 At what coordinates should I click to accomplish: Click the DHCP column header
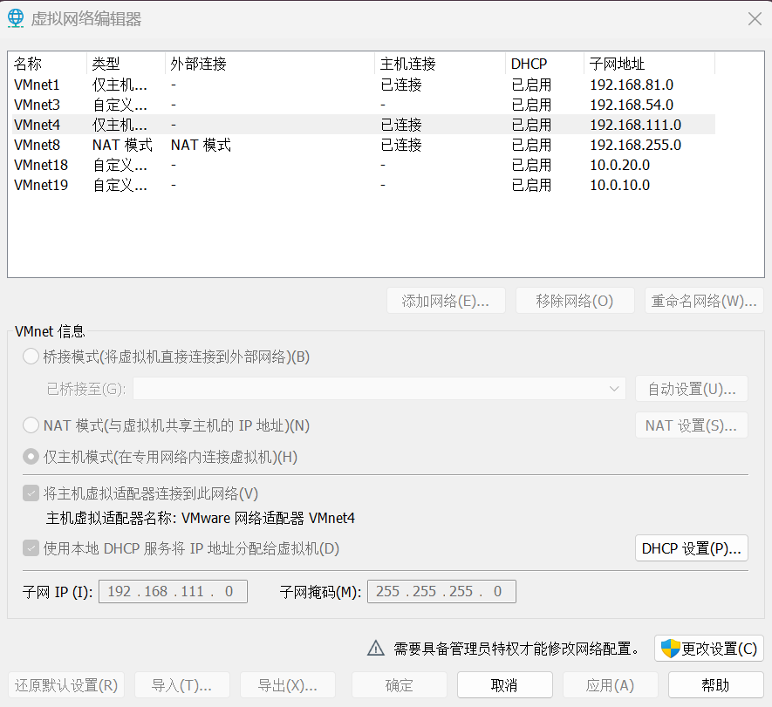pyautogui.click(x=544, y=64)
